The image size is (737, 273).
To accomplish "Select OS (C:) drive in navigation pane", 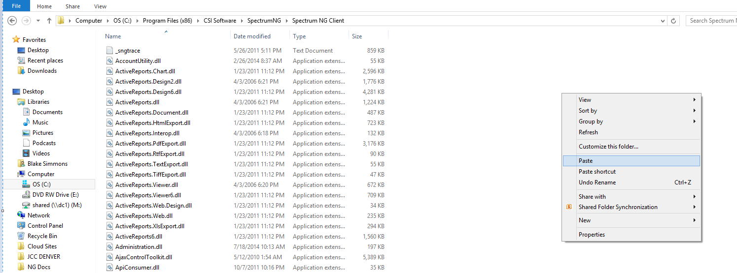I will (x=49, y=184).
